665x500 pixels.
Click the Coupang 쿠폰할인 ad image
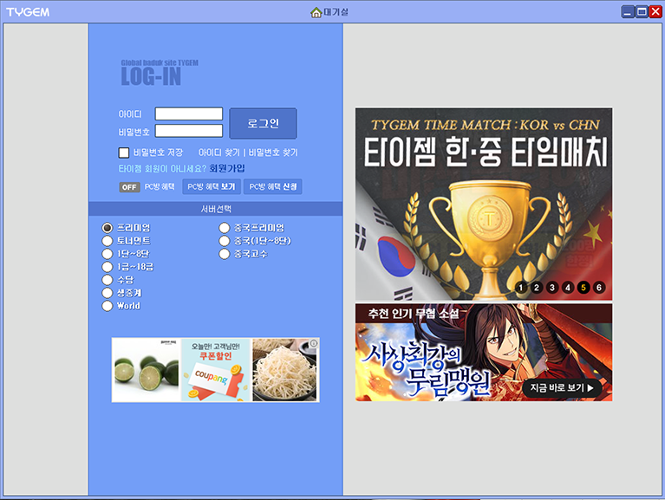[x=215, y=370]
